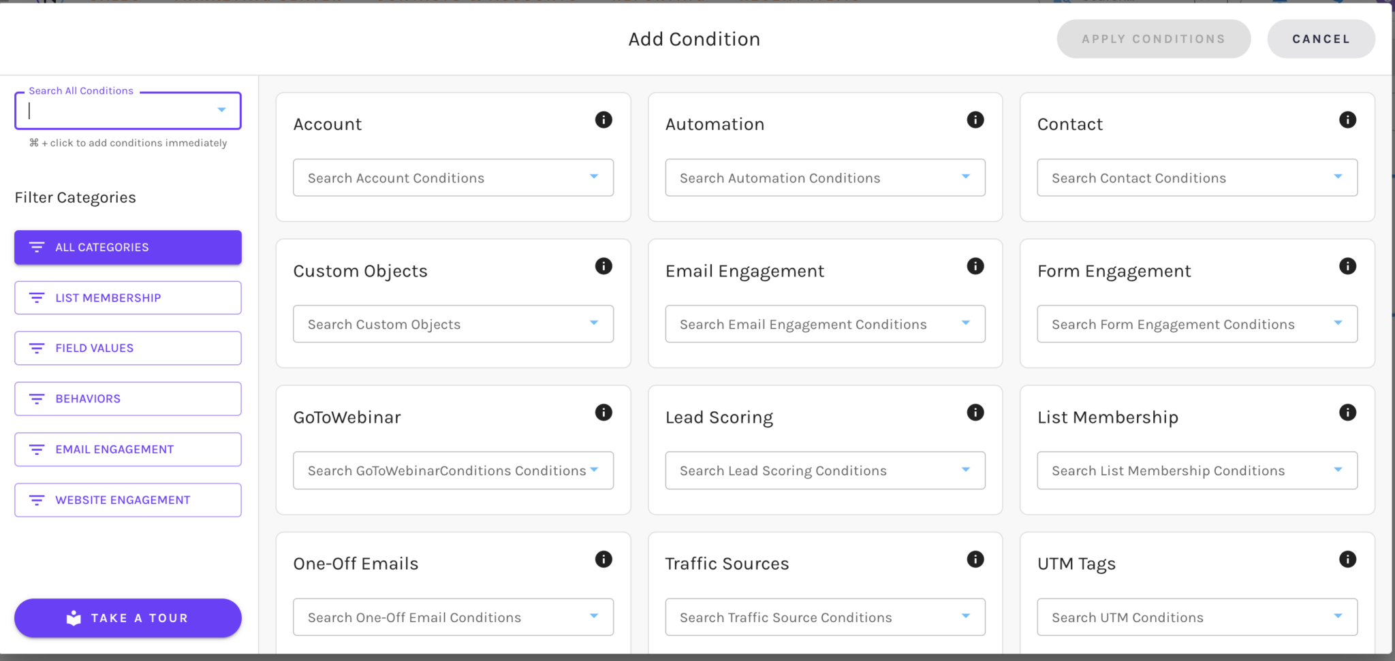Screen dimensions: 1395x661
Task: Click the Form Engagement info icon
Action: click(1348, 266)
